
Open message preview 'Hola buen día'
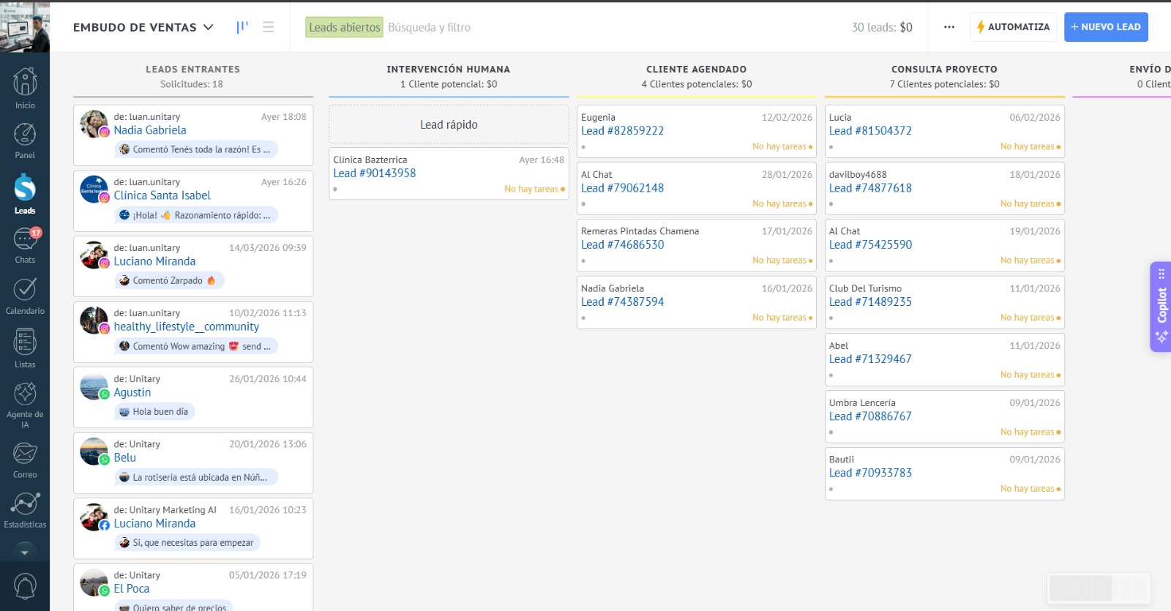[x=155, y=411]
